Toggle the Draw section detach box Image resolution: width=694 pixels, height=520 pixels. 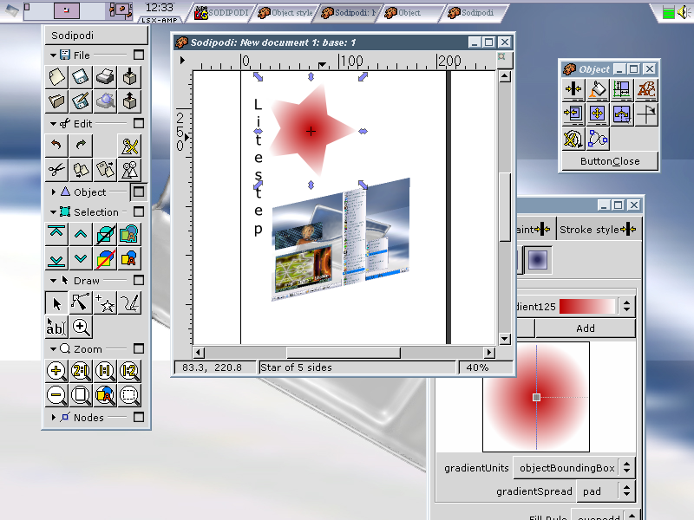click(x=139, y=280)
